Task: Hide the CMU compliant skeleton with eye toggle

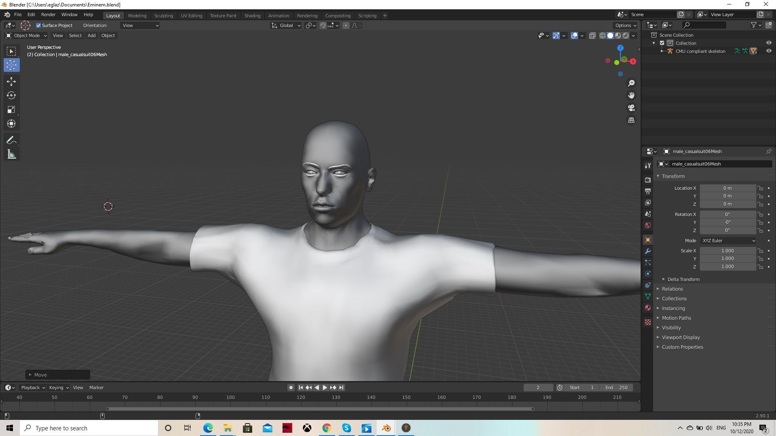Action: tap(769, 51)
